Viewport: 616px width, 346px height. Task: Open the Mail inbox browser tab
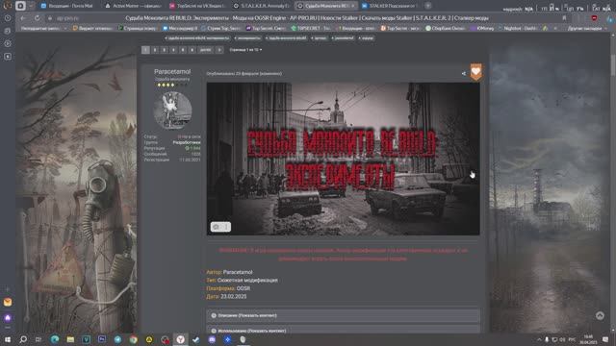point(67,6)
